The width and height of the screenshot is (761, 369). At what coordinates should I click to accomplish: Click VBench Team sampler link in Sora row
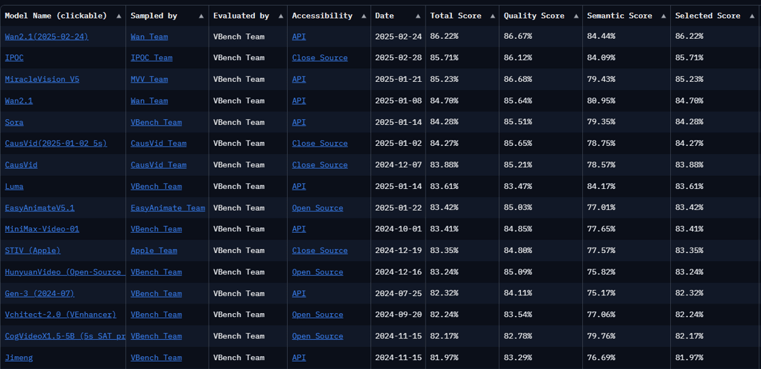click(x=156, y=122)
